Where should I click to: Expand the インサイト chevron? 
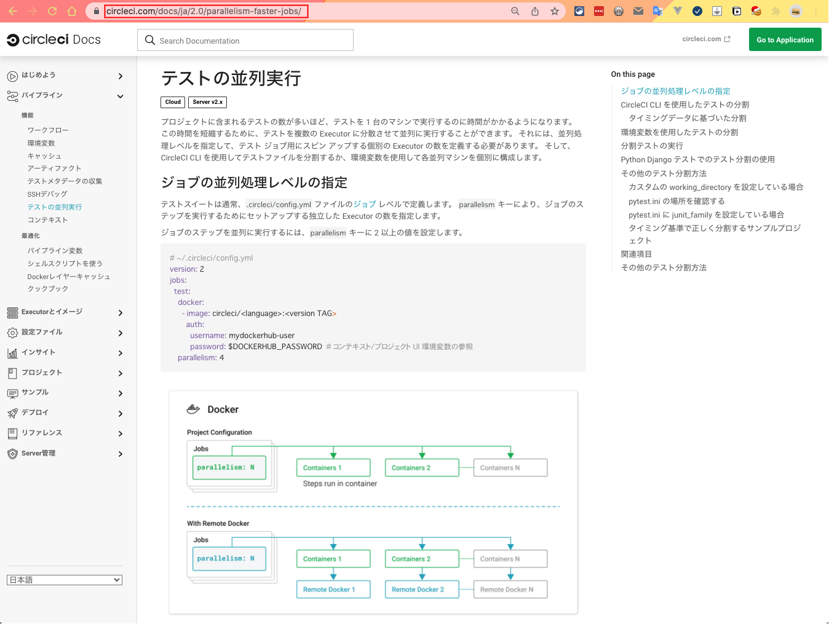pyautogui.click(x=121, y=353)
